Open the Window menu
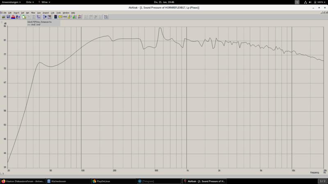Screen dimensions: 328x184 tap(66, 13)
